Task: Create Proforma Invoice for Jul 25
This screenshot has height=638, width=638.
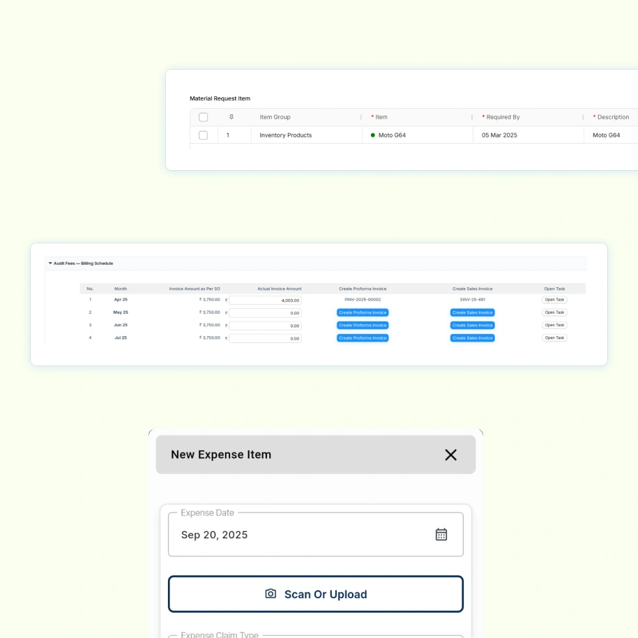Action: pyautogui.click(x=363, y=338)
